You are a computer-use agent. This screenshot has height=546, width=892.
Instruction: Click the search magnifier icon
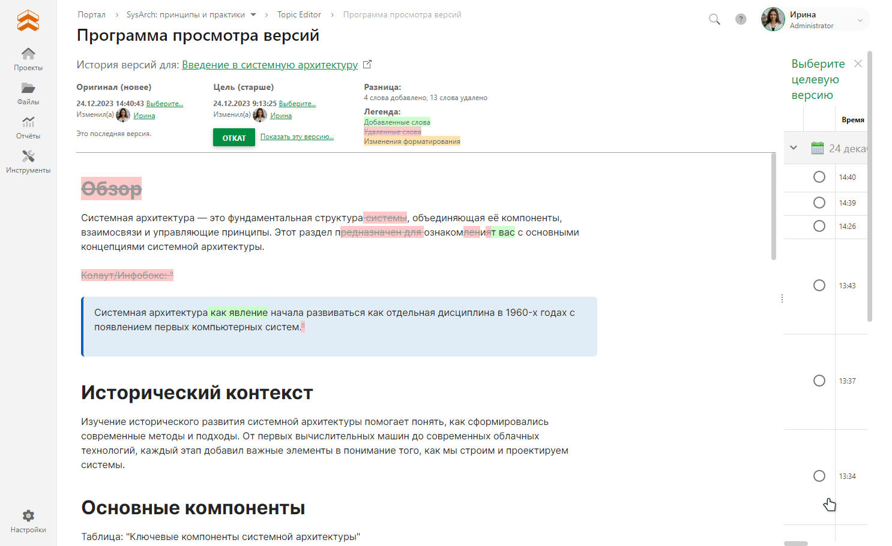tap(714, 19)
